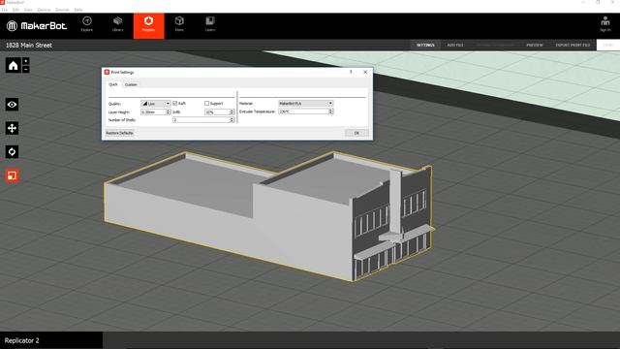Viewport: 620px width, 349px height.
Task: Click the Number of Shells field
Action: point(201,120)
